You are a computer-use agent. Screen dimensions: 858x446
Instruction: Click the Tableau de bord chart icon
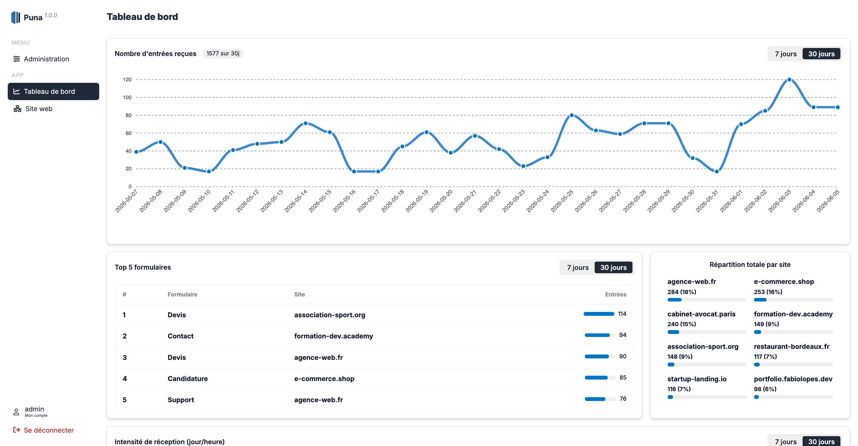tap(17, 91)
